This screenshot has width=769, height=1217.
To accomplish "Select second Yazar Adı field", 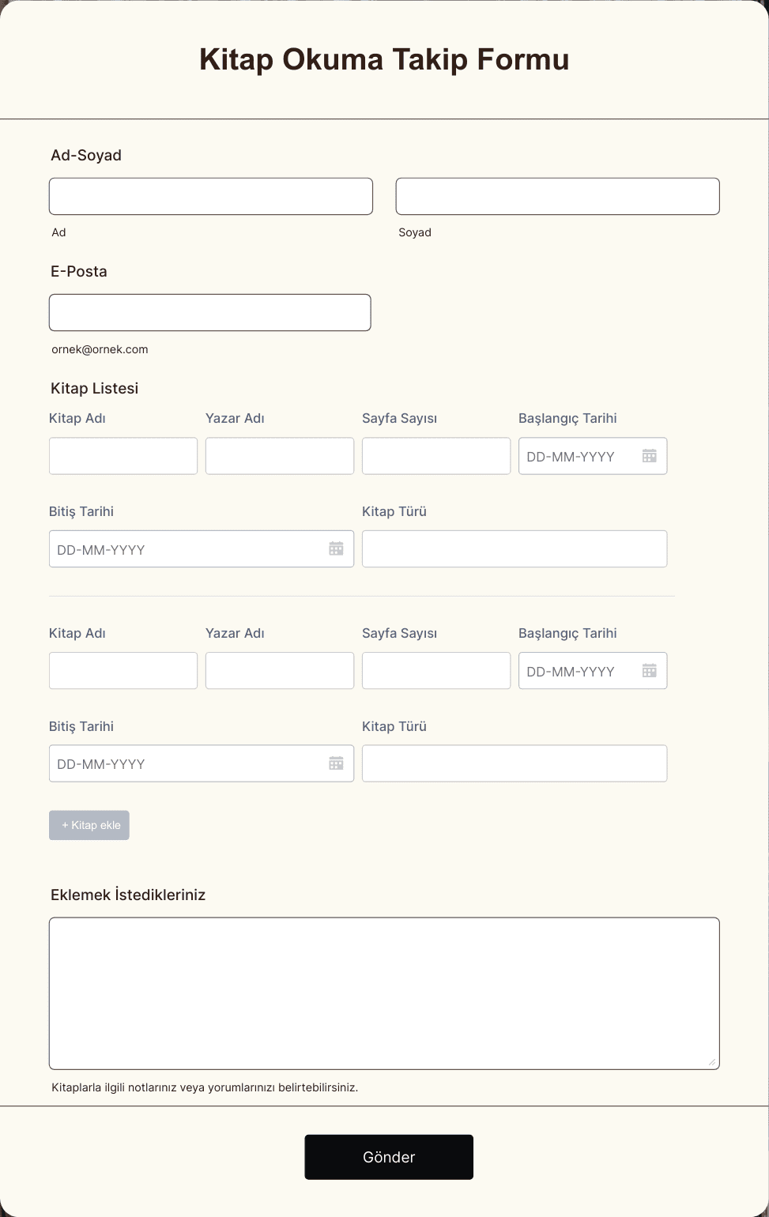I will (280, 671).
